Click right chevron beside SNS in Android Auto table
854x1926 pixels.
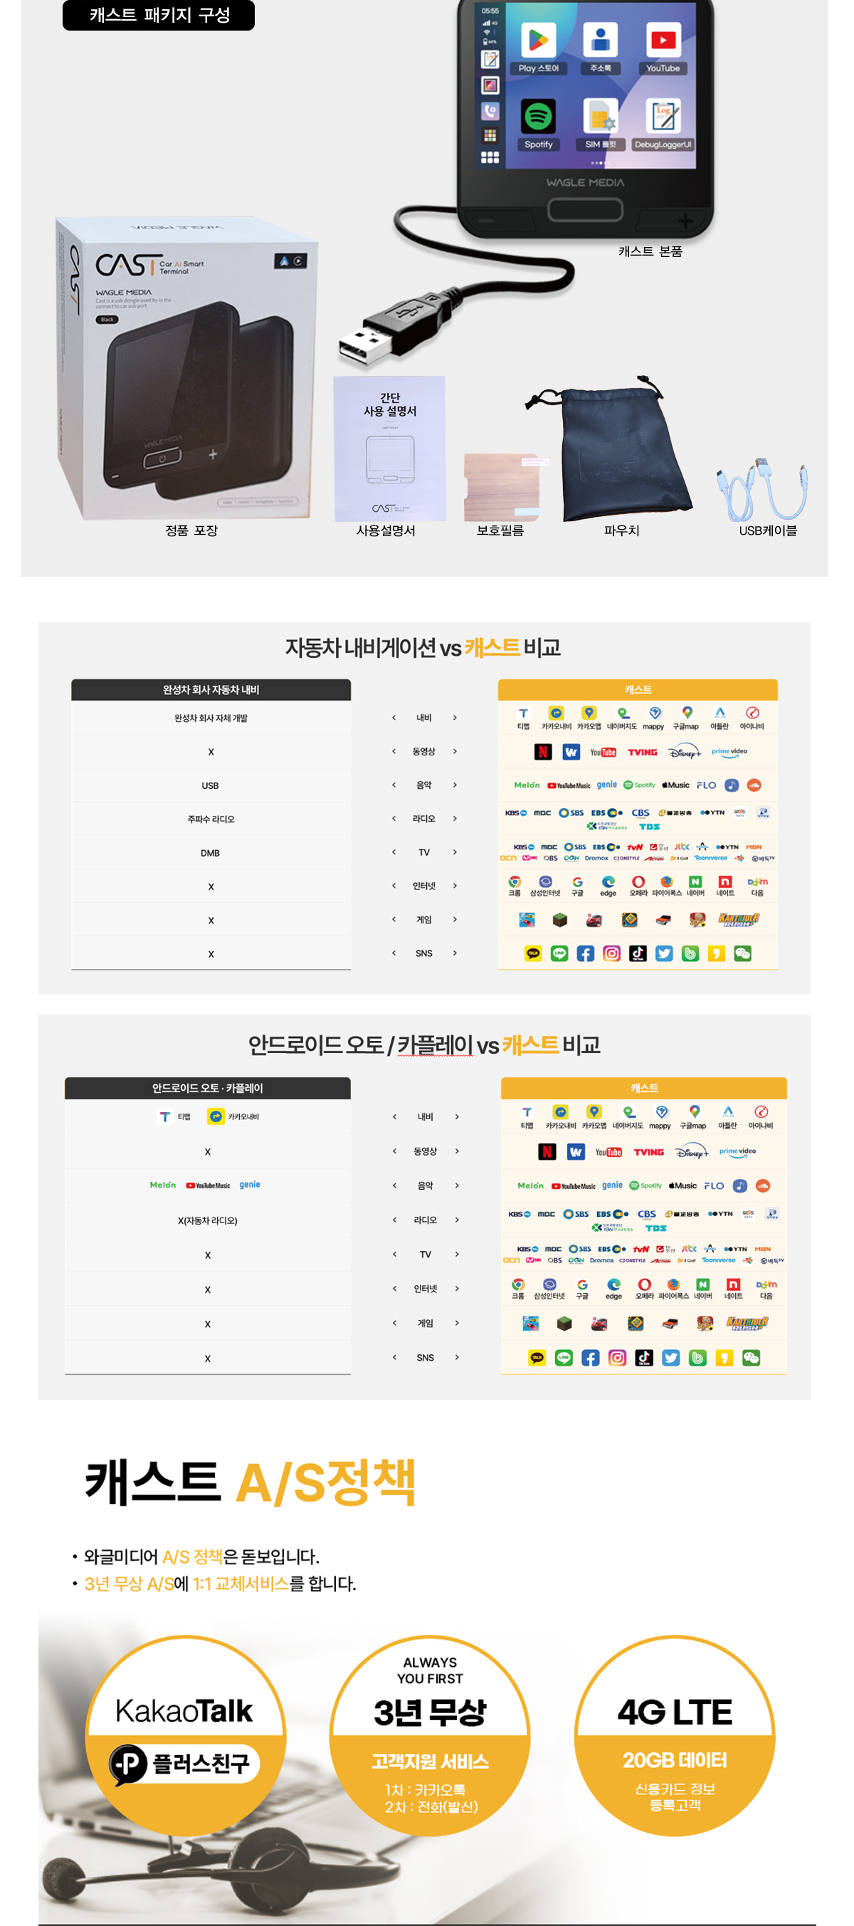(x=456, y=1357)
